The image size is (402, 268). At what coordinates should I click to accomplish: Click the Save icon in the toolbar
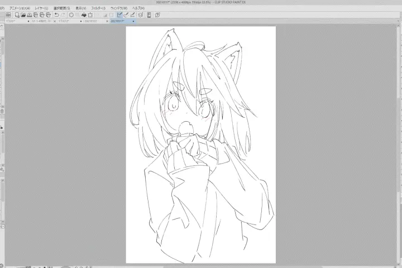(30, 15)
